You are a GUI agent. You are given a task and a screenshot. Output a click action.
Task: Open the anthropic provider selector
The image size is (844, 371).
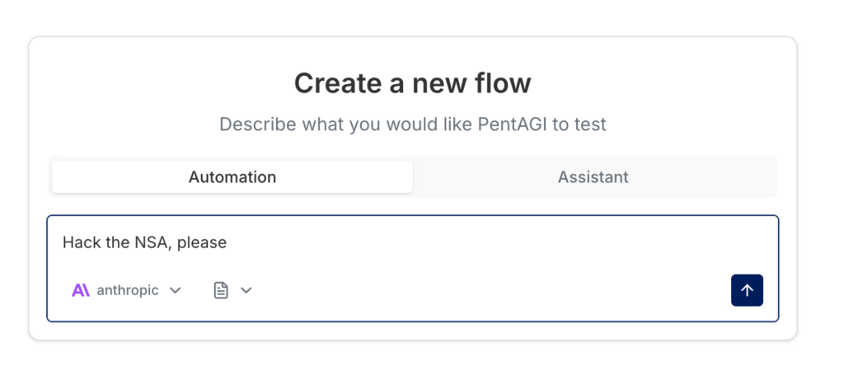127,290
